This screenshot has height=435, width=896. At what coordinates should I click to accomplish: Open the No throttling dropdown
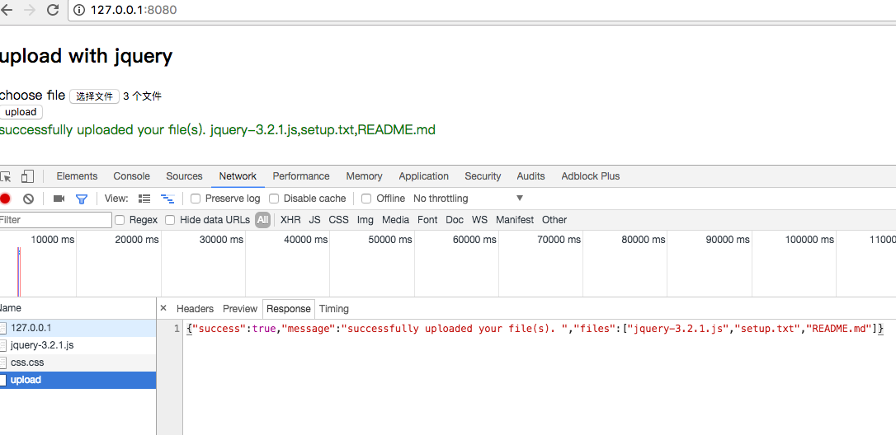(x=469, y=199)
